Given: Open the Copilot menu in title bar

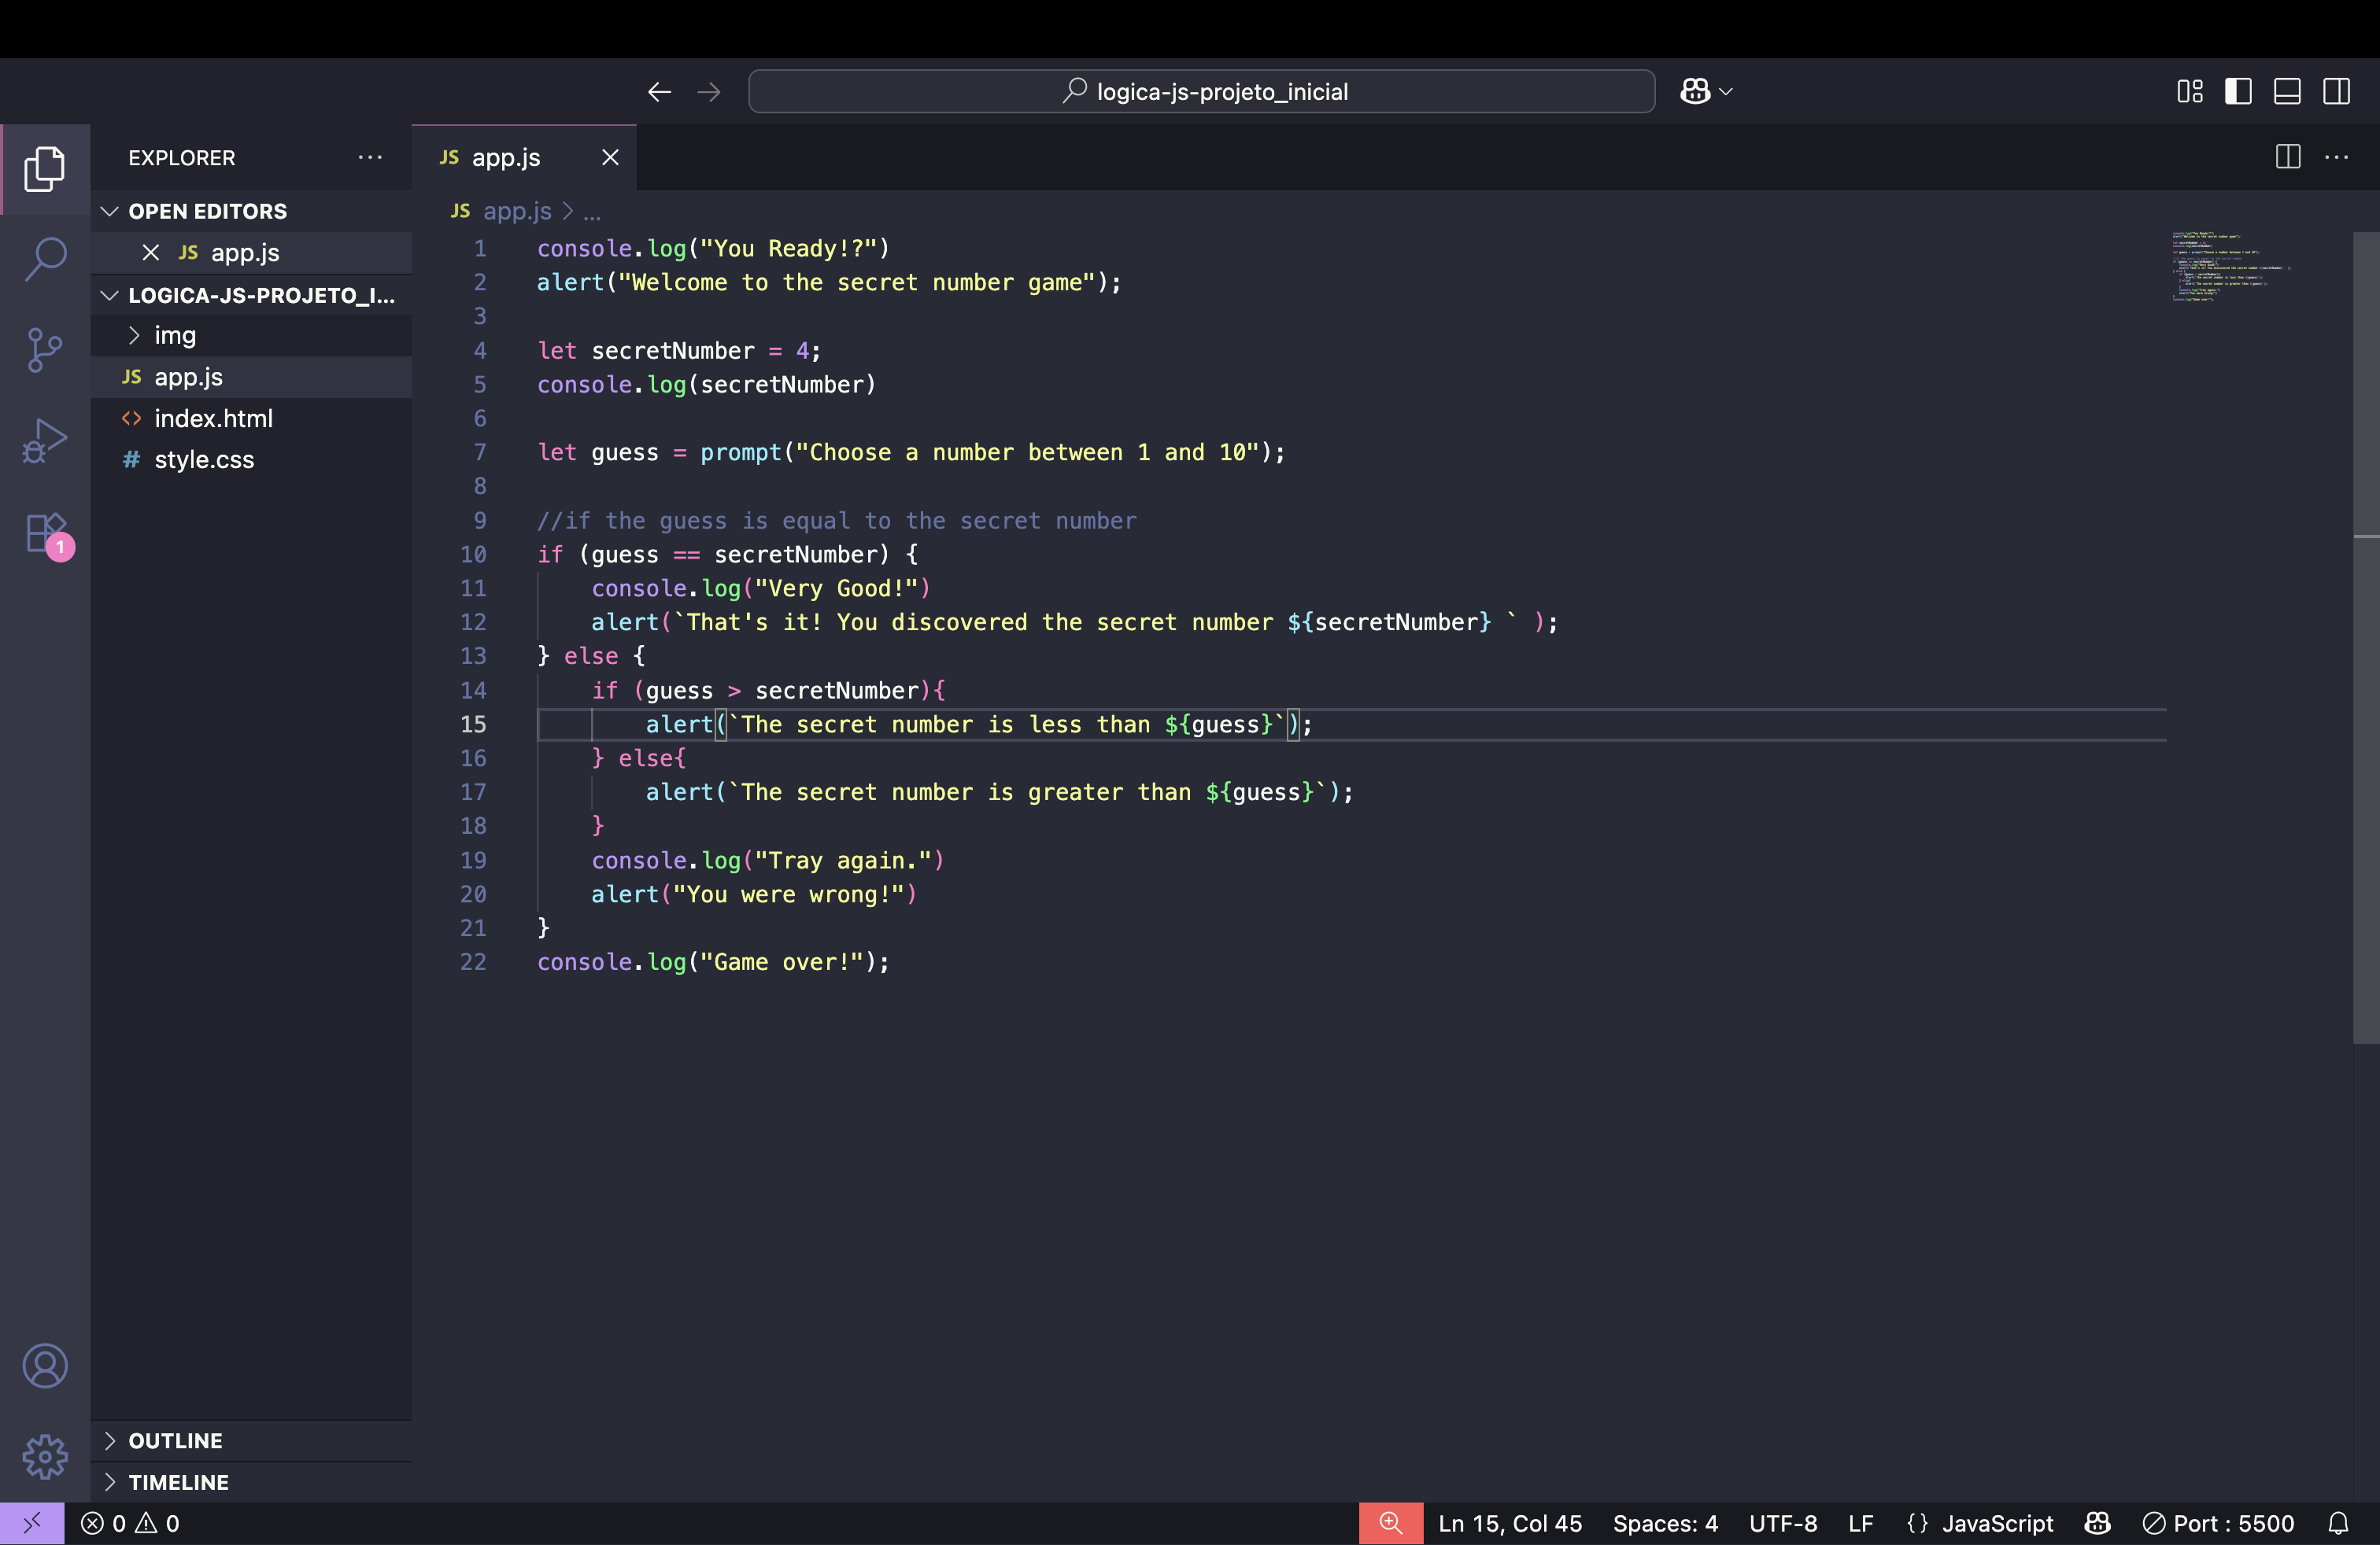Looking at the screenshot, I should pos(1706,92).
